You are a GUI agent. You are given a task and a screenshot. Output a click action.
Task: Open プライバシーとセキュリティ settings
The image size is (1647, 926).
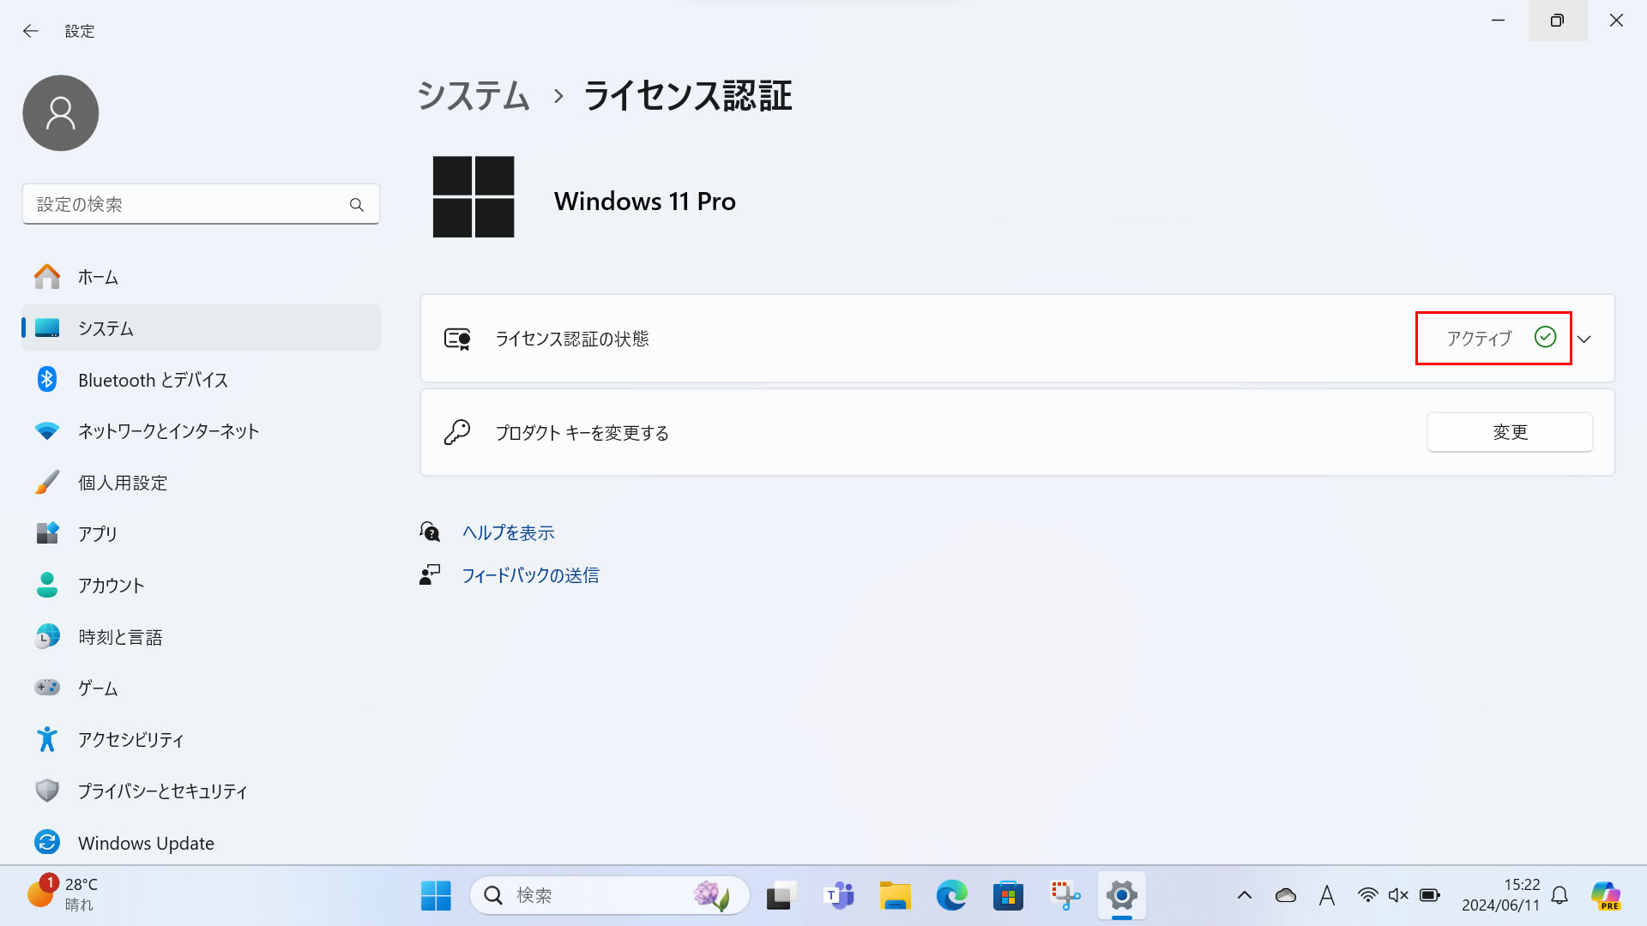[x=201, y=791]
